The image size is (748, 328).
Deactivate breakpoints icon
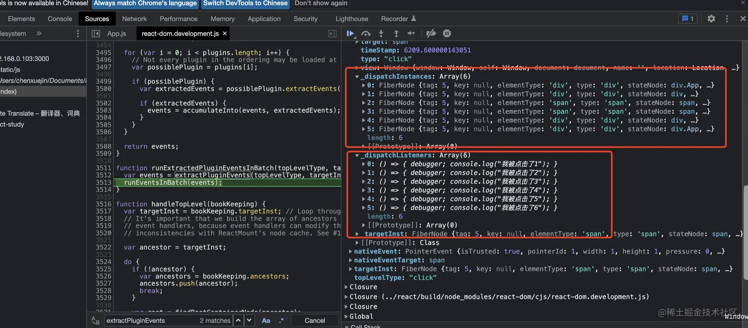tap(431, 33)
